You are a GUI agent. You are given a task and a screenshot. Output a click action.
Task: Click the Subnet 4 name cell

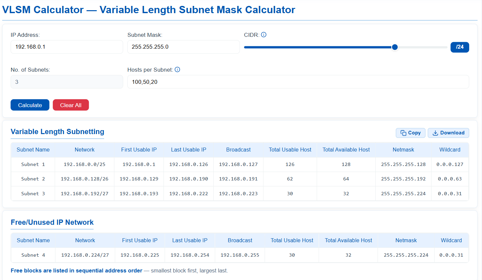(x=33, y=255)
